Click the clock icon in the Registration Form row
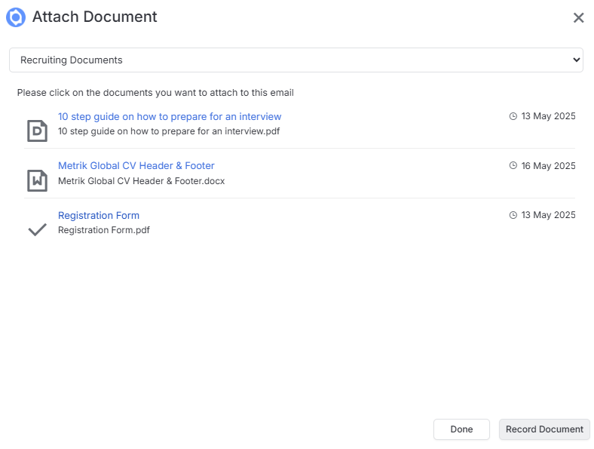Image resolution: width=594 pixels, height=449 pixels. (x=513, y=215)
